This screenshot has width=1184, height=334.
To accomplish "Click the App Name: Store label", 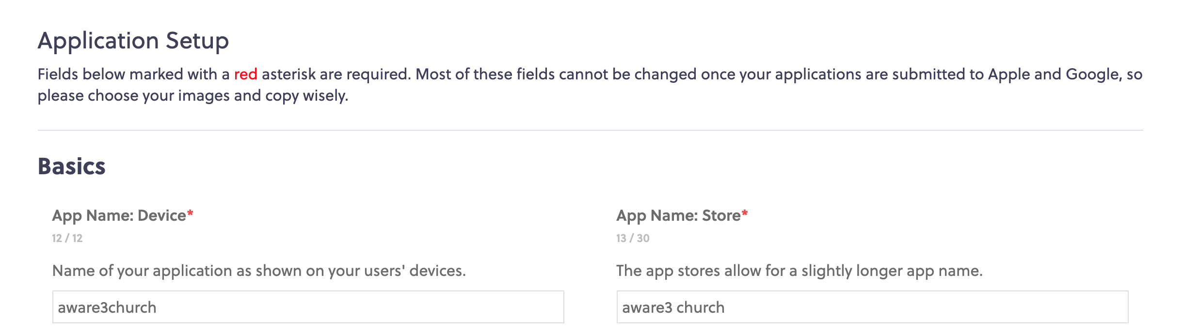I will tap(678, 215).
